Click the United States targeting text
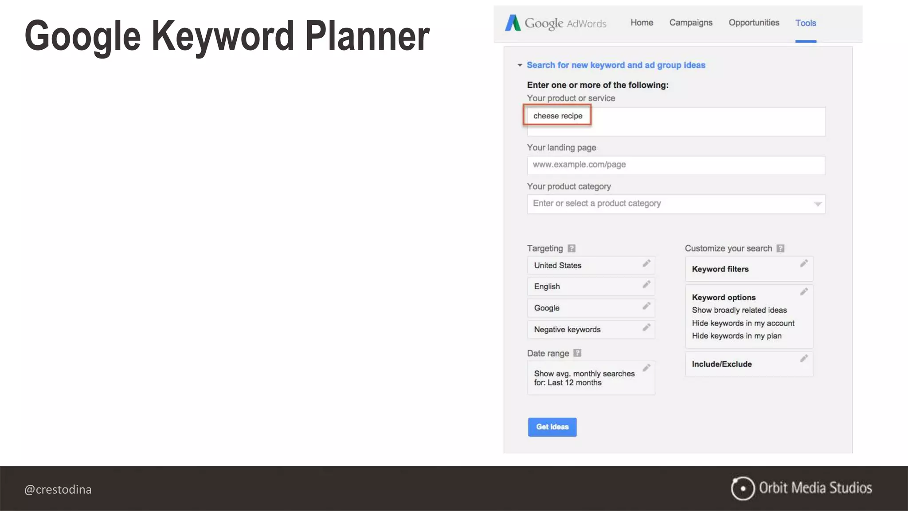 point(557,265)
